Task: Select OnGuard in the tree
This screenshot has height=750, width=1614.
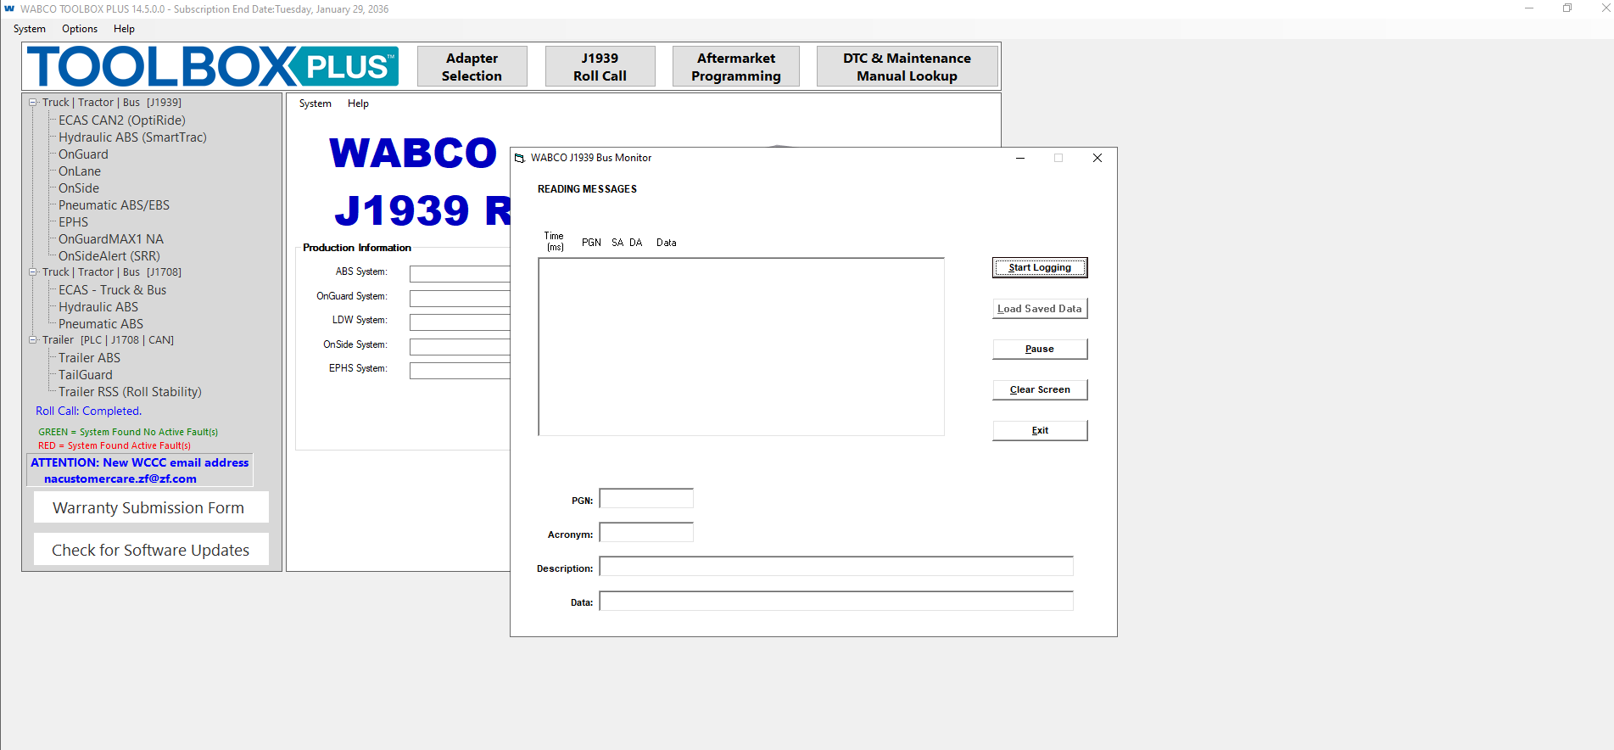Action: [83, 154]
